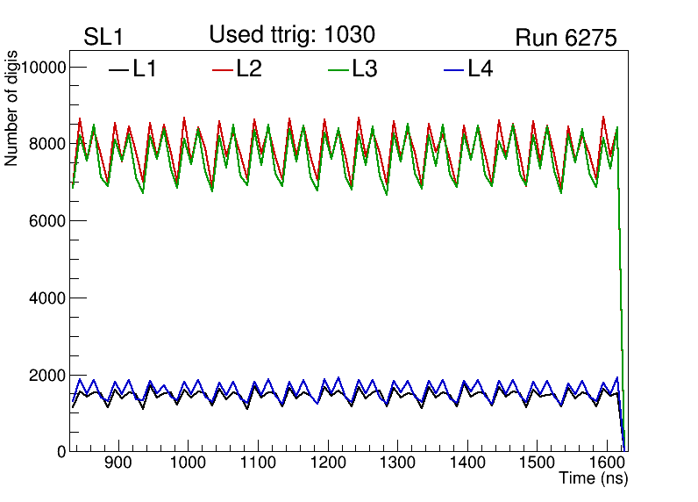The height and width of the screenshot is (502, 698).
Task: Click the 1200 tick label on x-axis
Action: coord(326,463)
